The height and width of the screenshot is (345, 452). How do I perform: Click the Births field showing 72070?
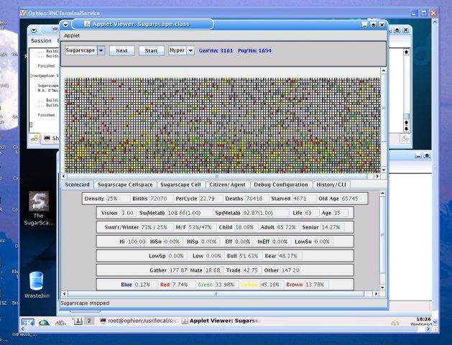(x=161, y=198)
